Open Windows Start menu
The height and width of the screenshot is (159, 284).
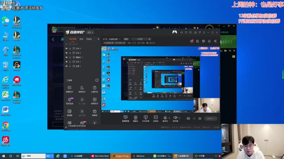[x=4, y=156]
